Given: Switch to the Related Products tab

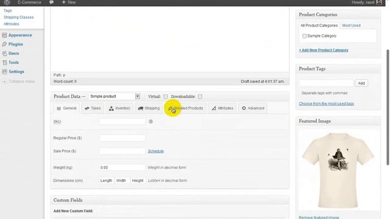Looking at the screenshot, I should point(186,108).
